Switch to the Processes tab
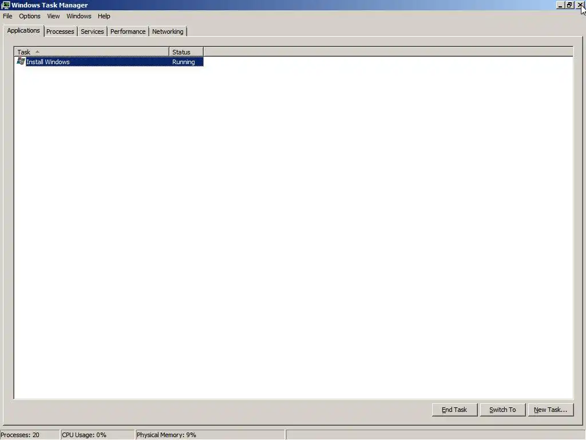This screenshot has height=440, width=586. [60, 32]
